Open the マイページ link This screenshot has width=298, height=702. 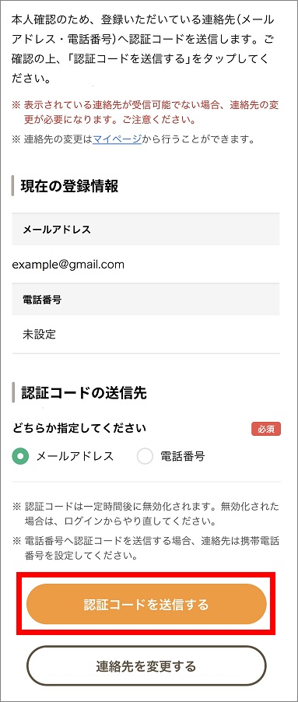coord(117,139)
